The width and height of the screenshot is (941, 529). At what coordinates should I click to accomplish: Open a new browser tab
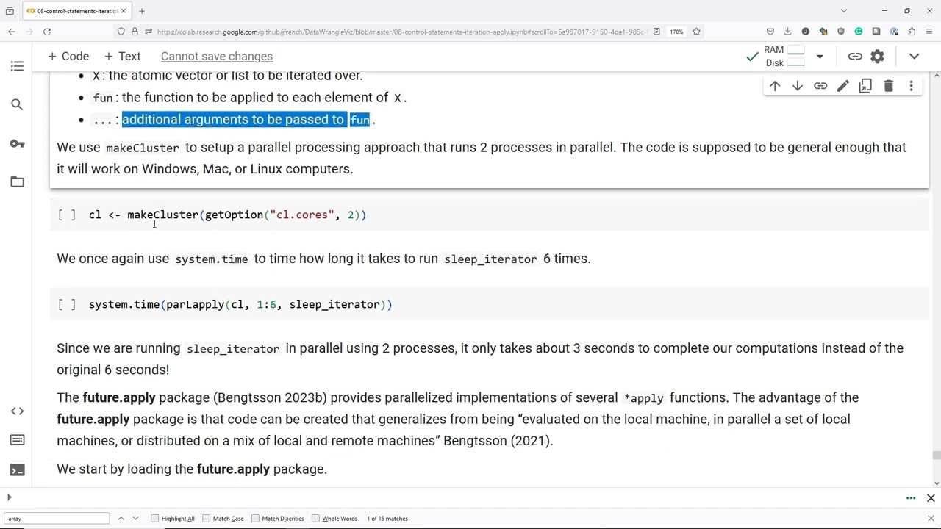142,11
